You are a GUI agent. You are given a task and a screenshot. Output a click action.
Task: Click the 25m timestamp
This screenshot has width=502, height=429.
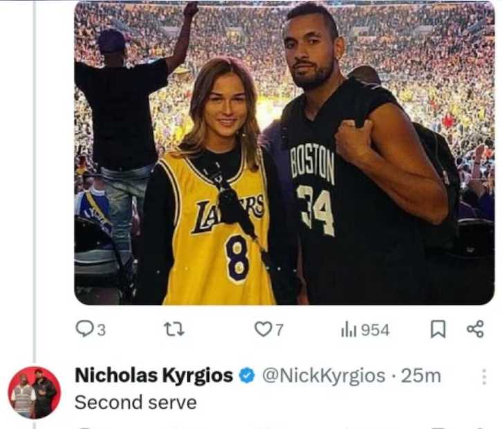click(421, 376)
